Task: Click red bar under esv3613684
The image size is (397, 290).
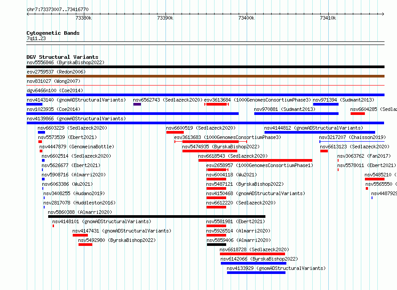Action: point(216,104)
